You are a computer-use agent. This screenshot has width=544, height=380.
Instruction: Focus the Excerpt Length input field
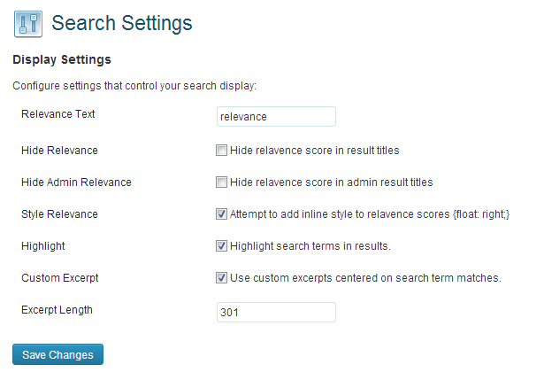point(276,313)
